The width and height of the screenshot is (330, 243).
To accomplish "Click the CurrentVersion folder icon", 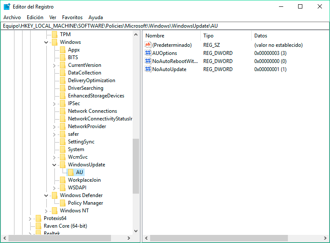I will [63, 65].
